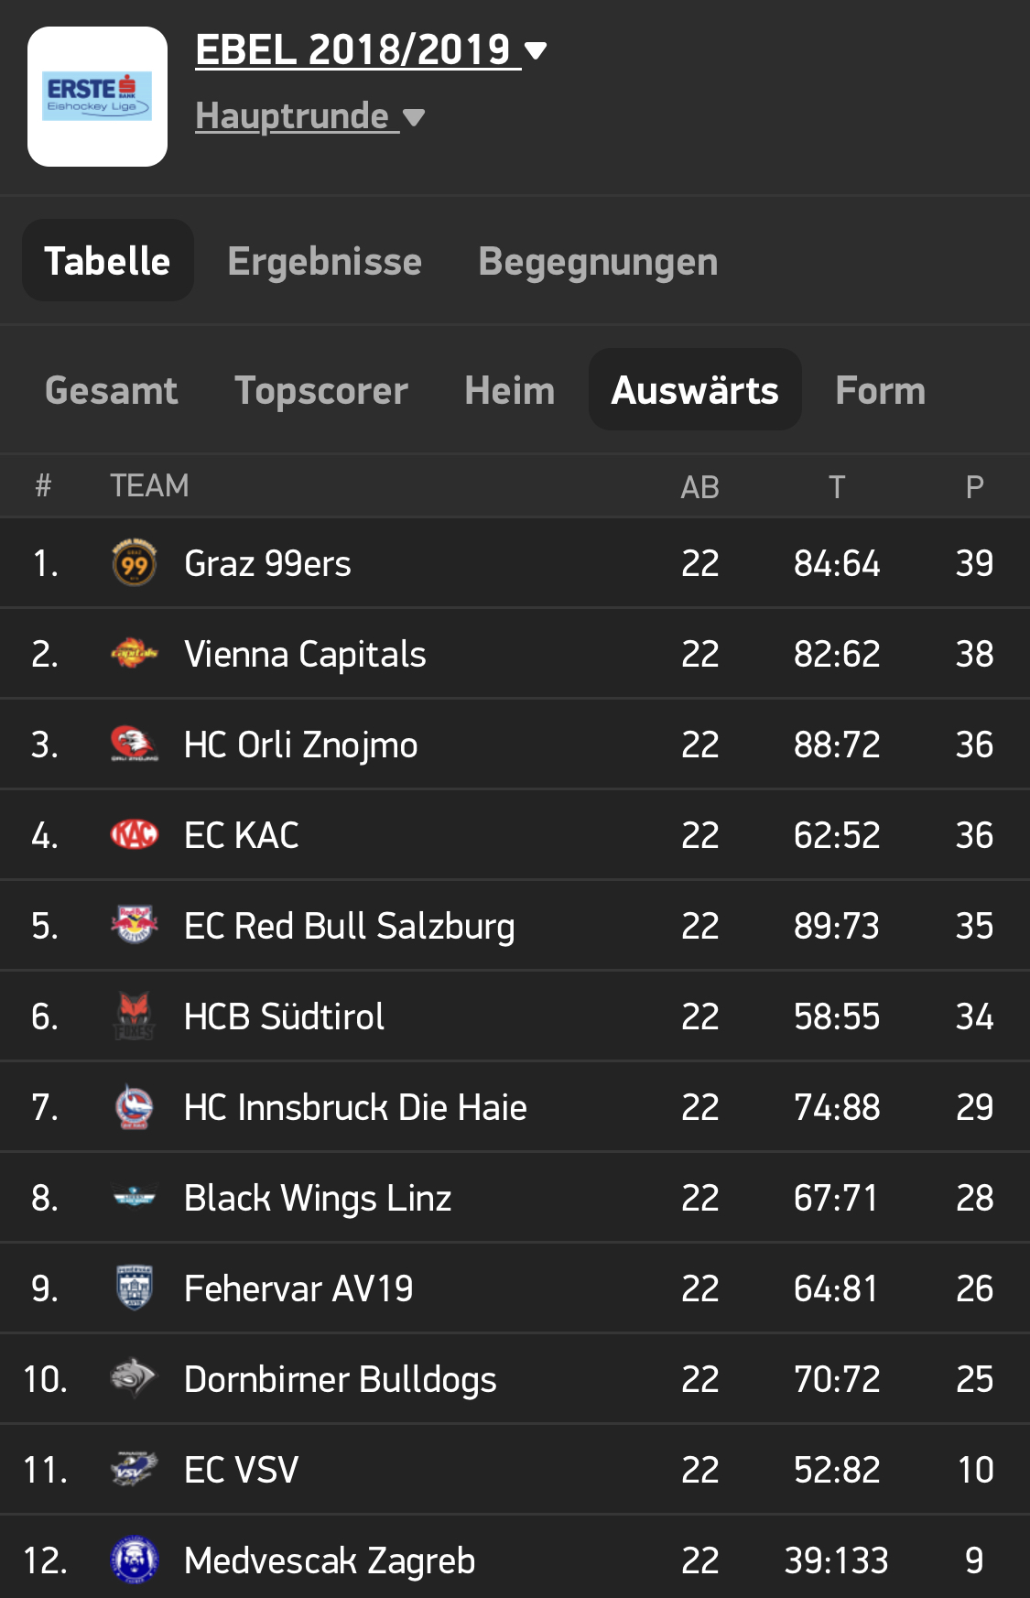Click the EC KAC logo
Viewport: 1030px width, 1598px height.
coord(134,835)
